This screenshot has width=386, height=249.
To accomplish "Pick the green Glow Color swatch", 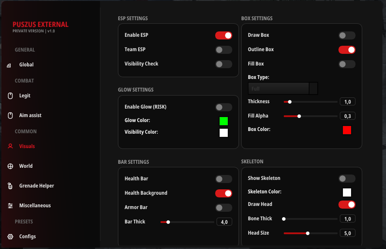I will coord(224,121).
